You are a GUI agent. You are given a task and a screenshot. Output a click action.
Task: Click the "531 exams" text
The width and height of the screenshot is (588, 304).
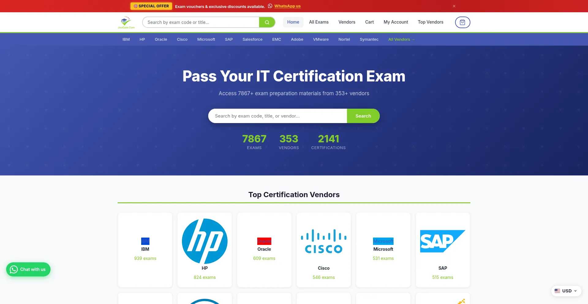coord(383,258)
